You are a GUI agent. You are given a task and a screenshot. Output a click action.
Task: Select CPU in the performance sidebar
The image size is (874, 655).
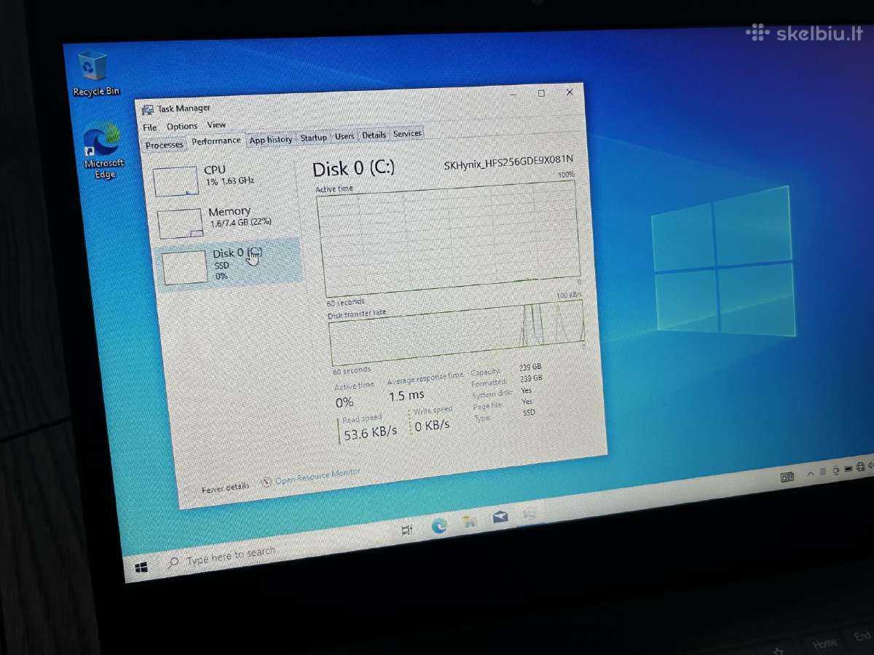pos(224,177)
